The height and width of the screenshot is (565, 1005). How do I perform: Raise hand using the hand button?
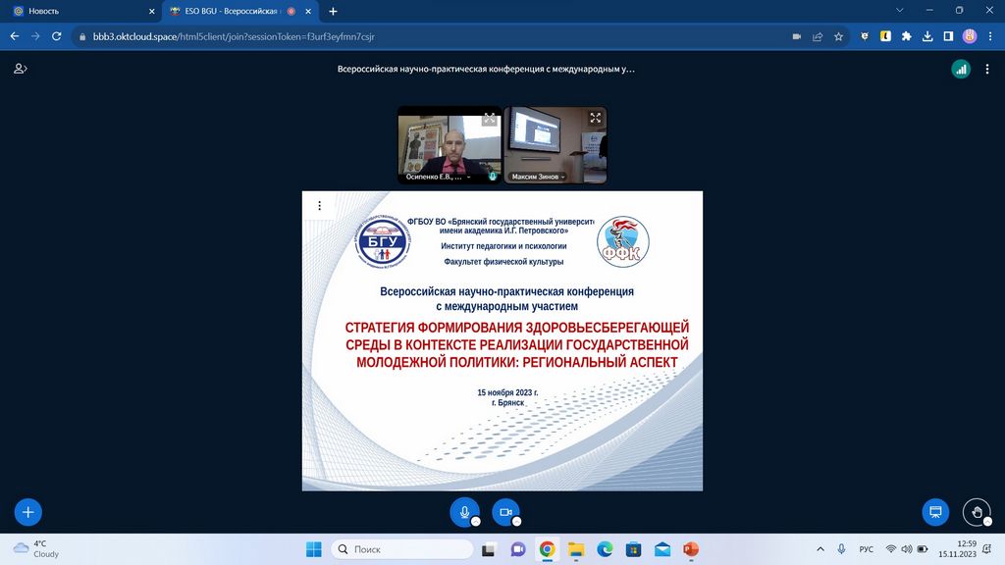(976, 511)
